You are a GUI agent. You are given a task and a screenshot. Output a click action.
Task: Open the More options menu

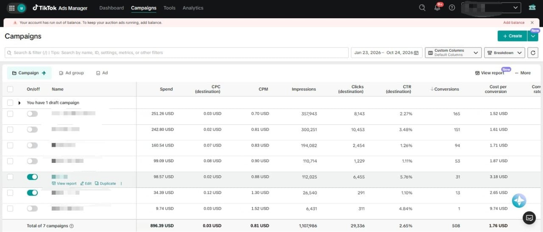(523, 73)
